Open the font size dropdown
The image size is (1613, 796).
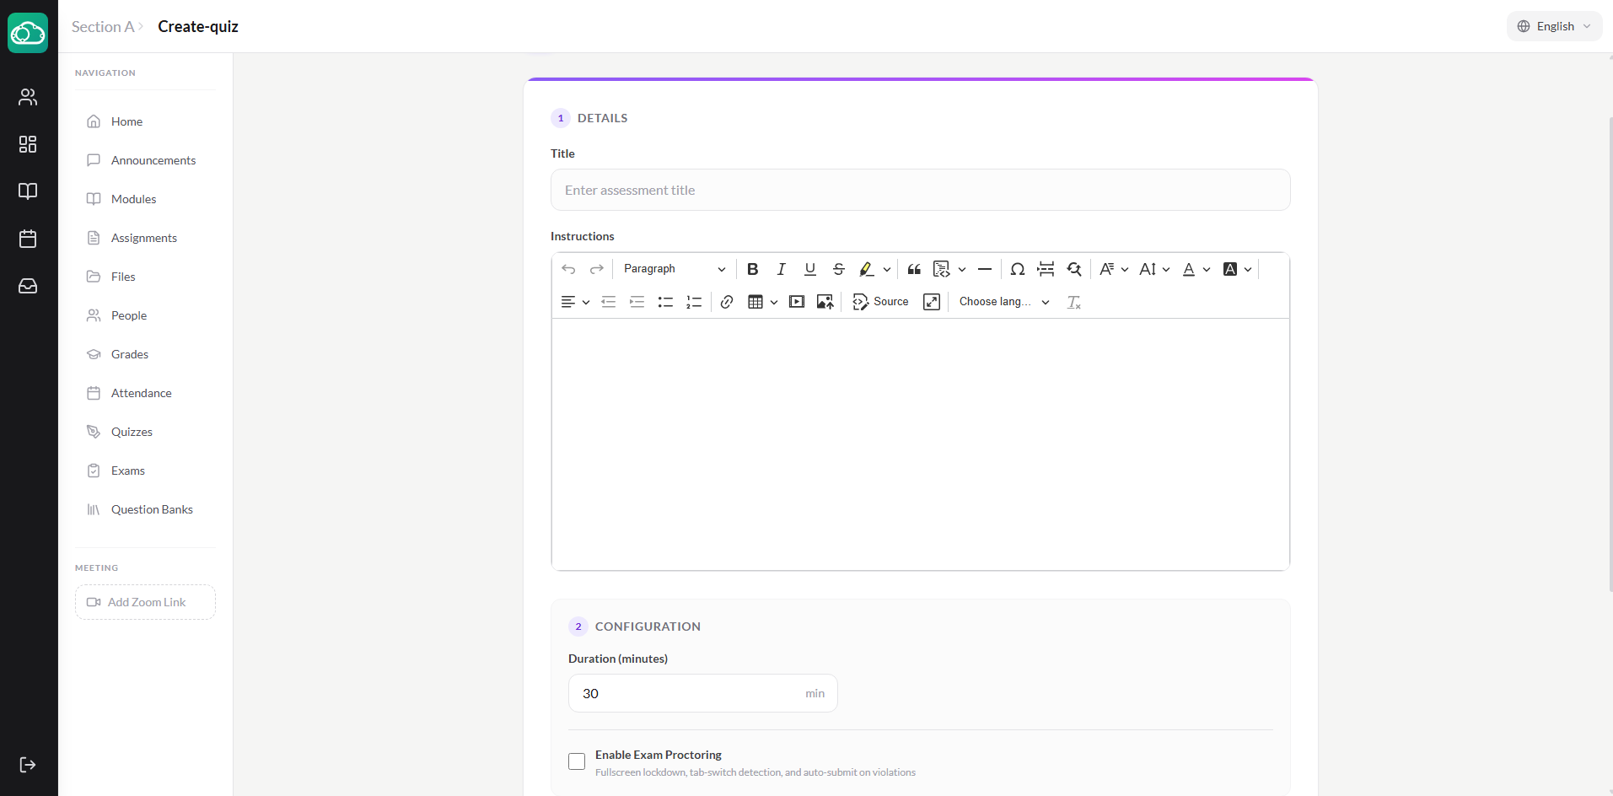coord(1154,269)
